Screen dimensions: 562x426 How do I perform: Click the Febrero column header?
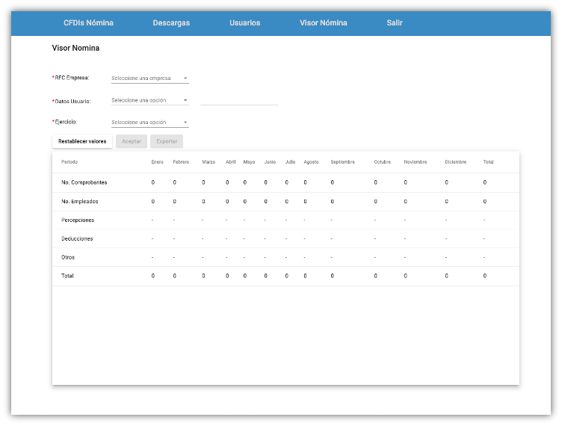coord(181,162)
